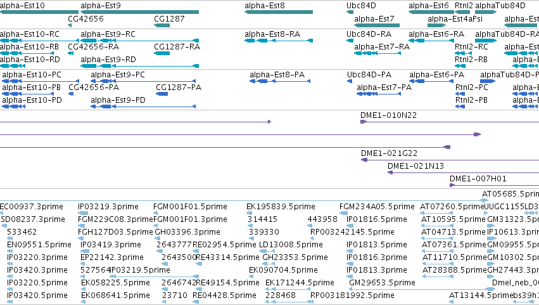Click transcript alpha-Est9-RD
Screen dimensions: 539x305
pyautogui.click(x=108, y=60)
